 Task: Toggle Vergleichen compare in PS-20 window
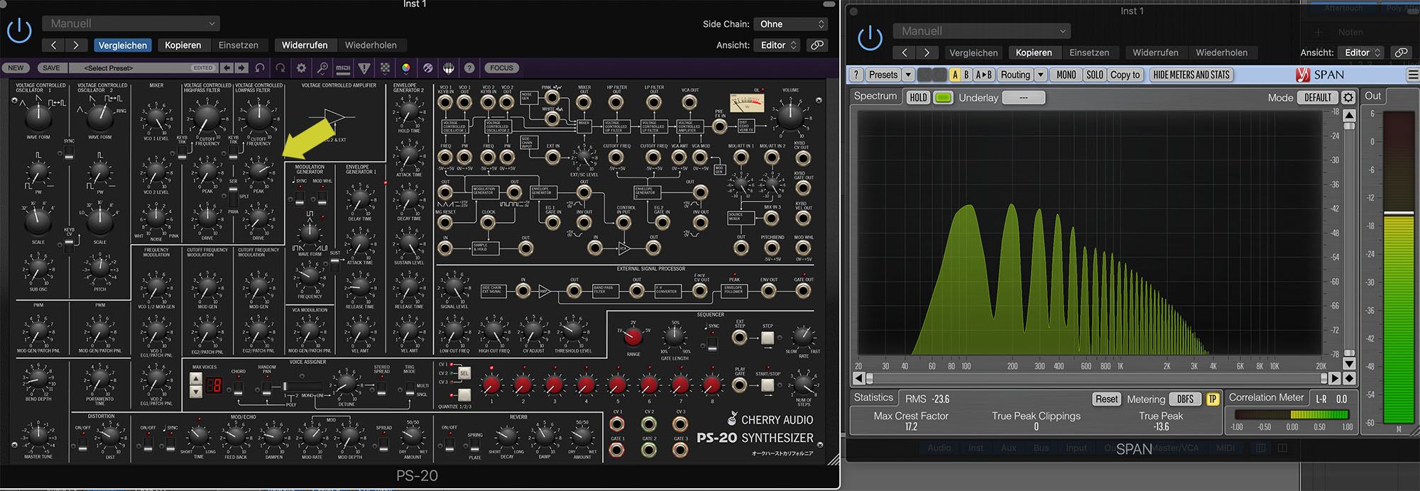pyautogui.click(x=123, y=45)
